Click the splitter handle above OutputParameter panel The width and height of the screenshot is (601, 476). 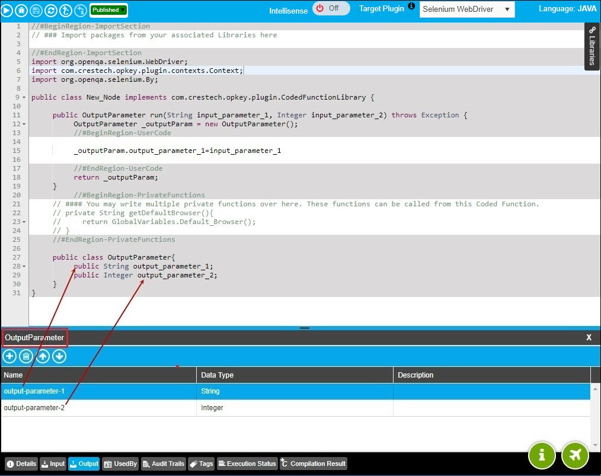pyautogui.click(x=305, y=328)
